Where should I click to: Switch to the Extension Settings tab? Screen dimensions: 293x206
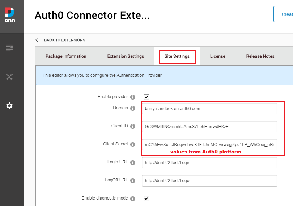[126, 56]
